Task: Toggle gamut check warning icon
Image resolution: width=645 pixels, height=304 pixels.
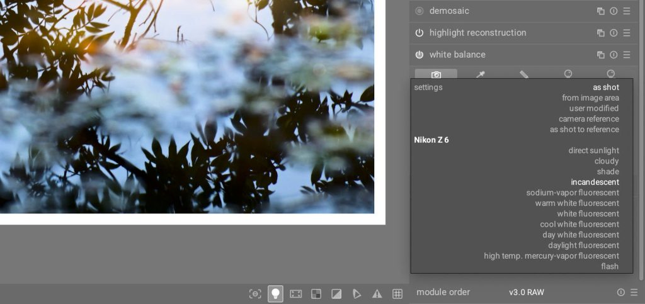Action: 377,293
